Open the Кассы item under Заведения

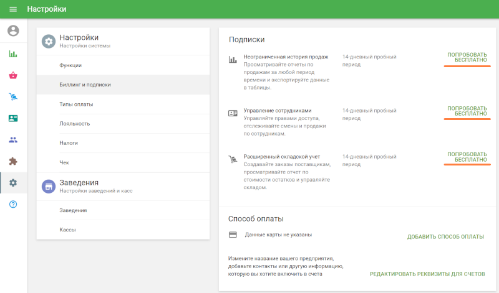pyautogui.click(x=123, y=230)
